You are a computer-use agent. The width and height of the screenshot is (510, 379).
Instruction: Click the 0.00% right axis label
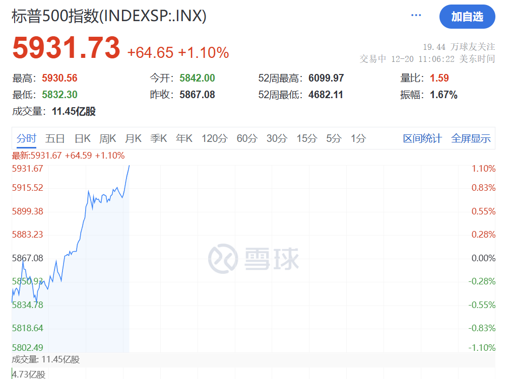coord(483,258)
